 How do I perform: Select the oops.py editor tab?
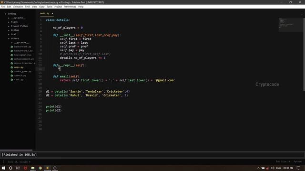coord(45,13)
